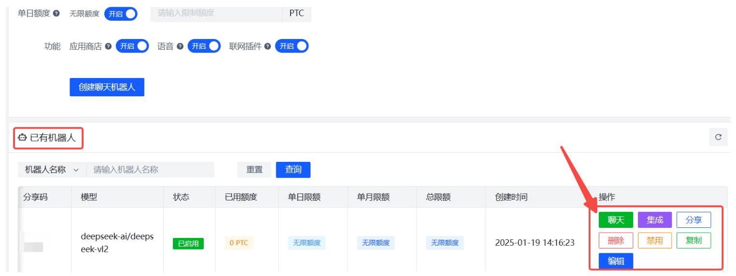
Task: Expand the 机器人名称 search field dropdown
Action: 52,170
